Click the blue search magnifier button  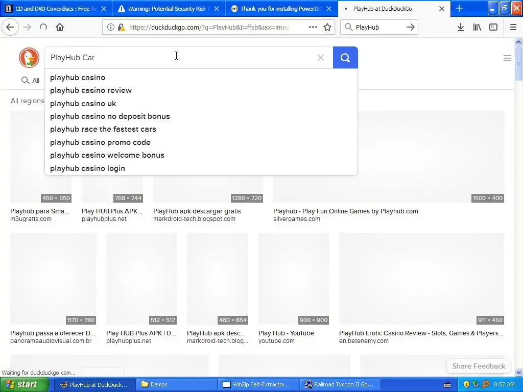[x=345, y=58]
